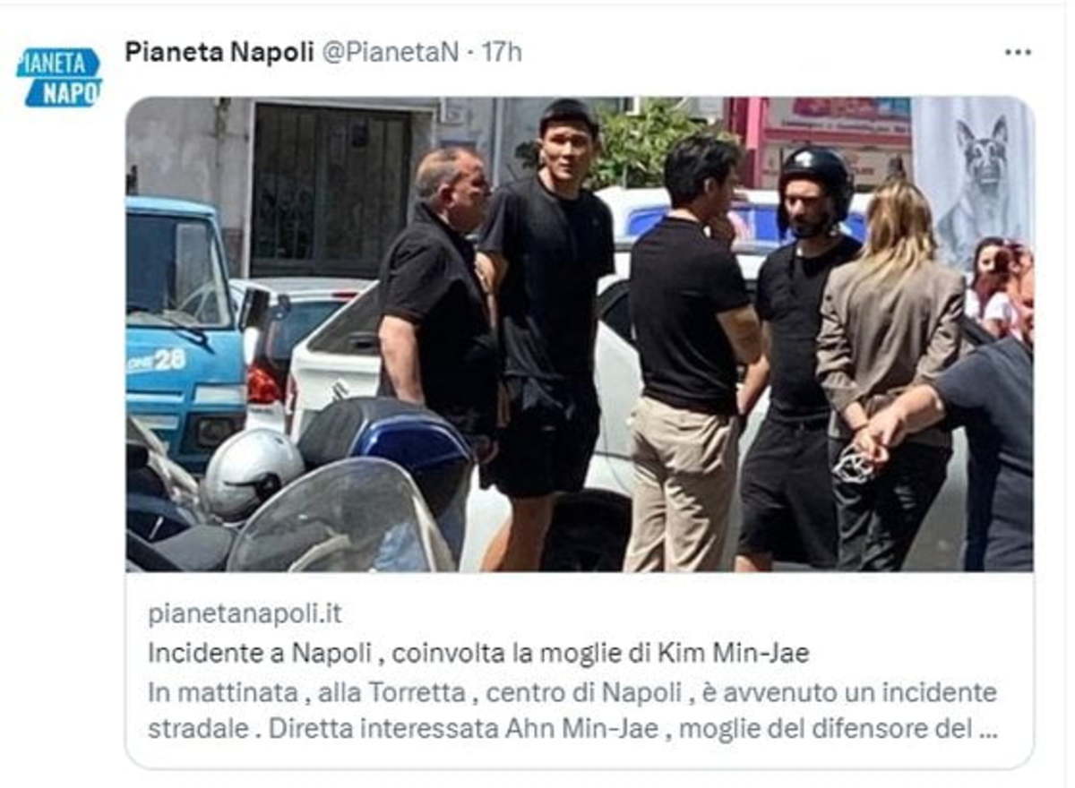
Task: Click the dark gated doorway behind
Action: click(x=329, y=191)
